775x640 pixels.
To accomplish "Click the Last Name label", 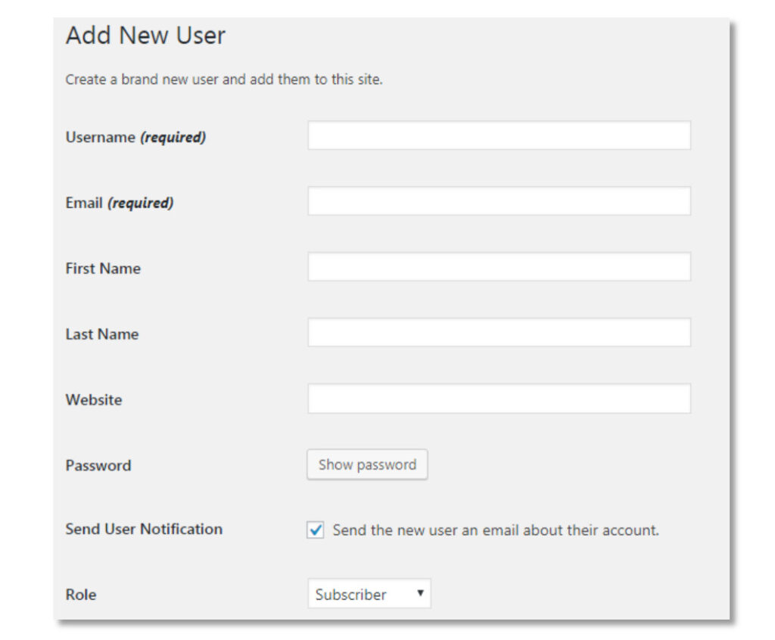I will click(x=102, y=334).
